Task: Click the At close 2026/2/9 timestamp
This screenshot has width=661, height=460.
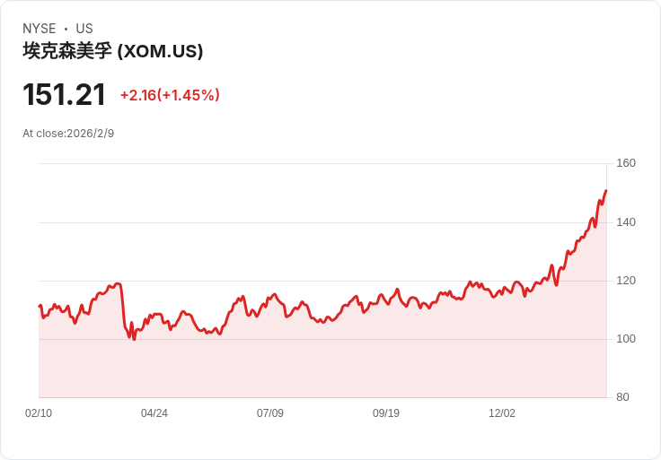Action: point(68,134)
